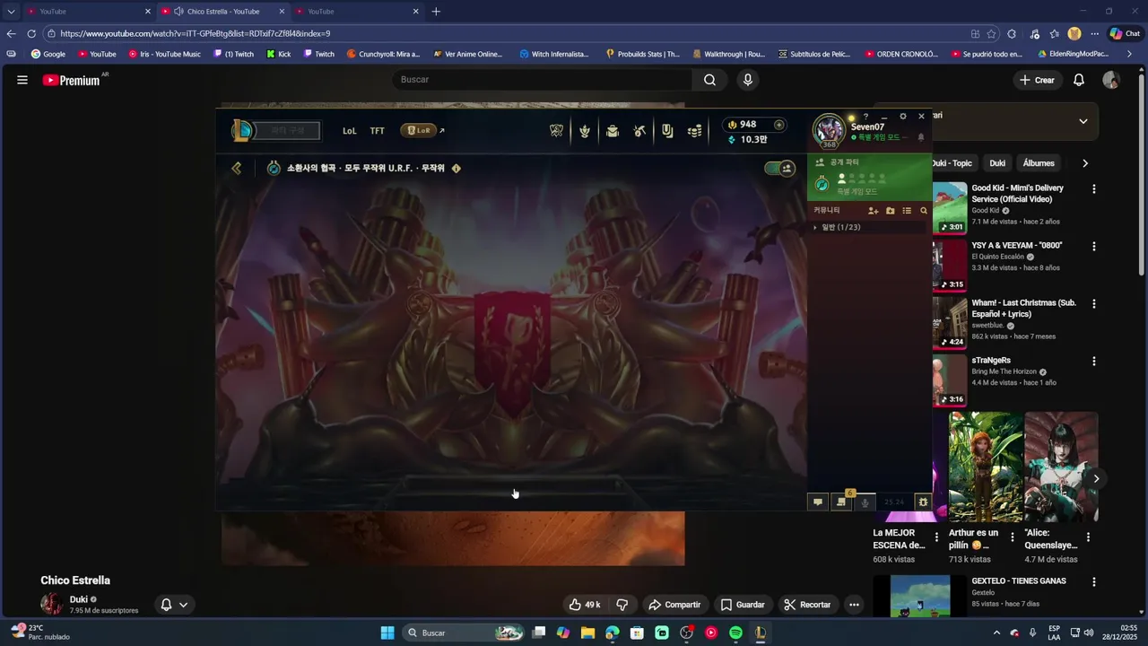
Task: Open the YouTube hamburger guide menu
Action: click(x=22, y=80)
